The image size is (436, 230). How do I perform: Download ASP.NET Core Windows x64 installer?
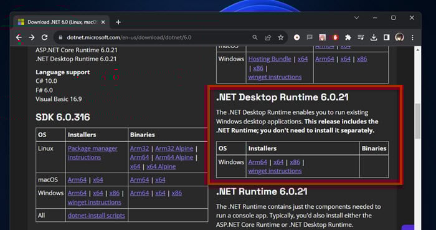303,59
